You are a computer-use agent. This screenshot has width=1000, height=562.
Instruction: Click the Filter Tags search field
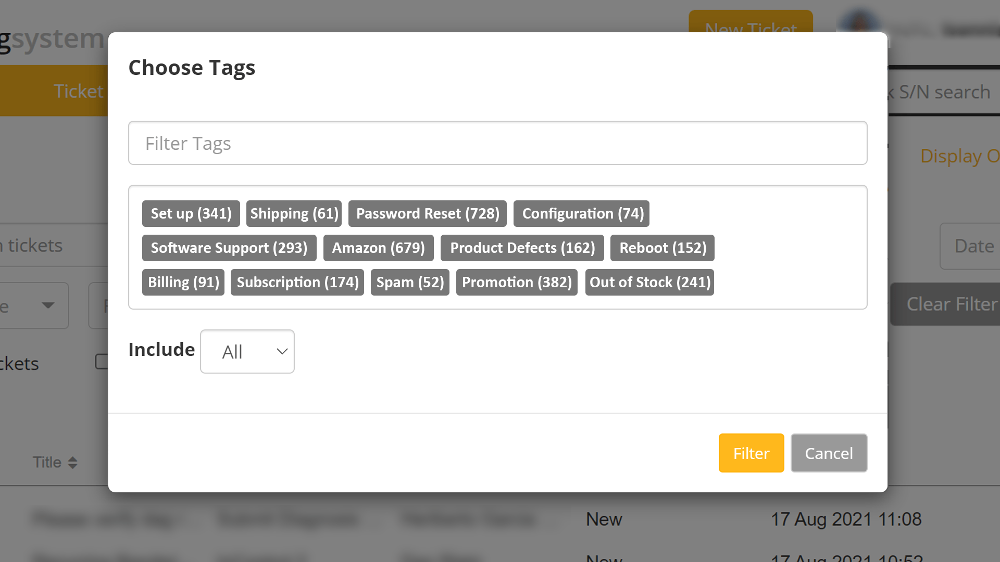[x=497, y=143]
